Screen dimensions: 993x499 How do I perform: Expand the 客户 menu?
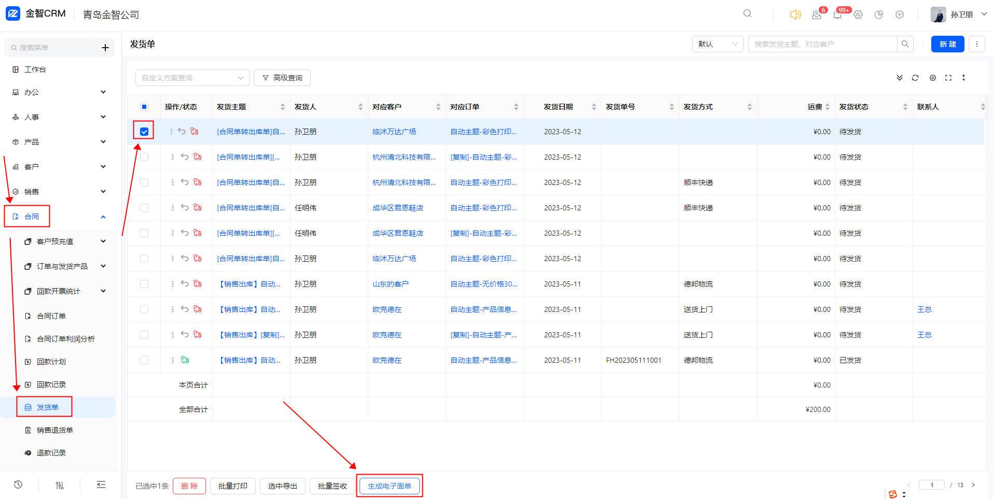coord(59,167)
